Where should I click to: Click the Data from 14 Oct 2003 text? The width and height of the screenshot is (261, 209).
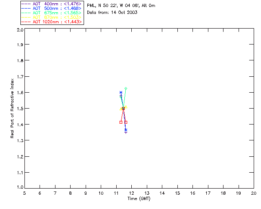[112, 12]
